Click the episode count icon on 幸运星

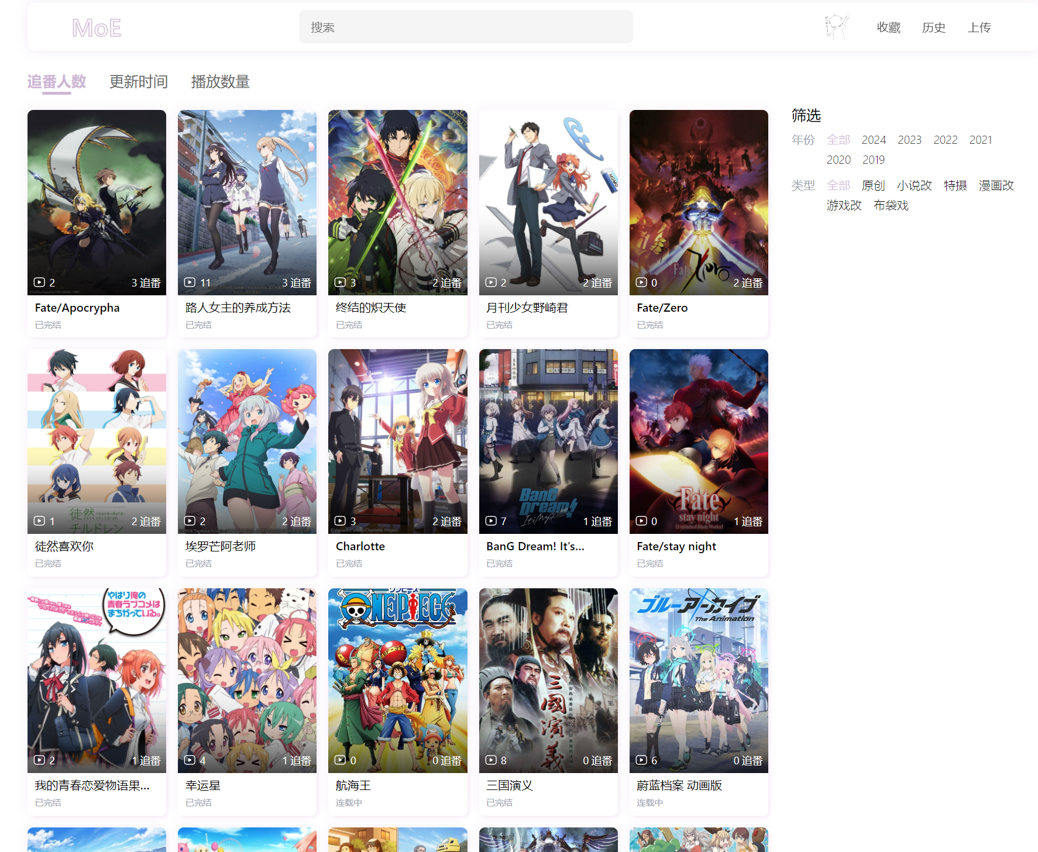[190, 760]
